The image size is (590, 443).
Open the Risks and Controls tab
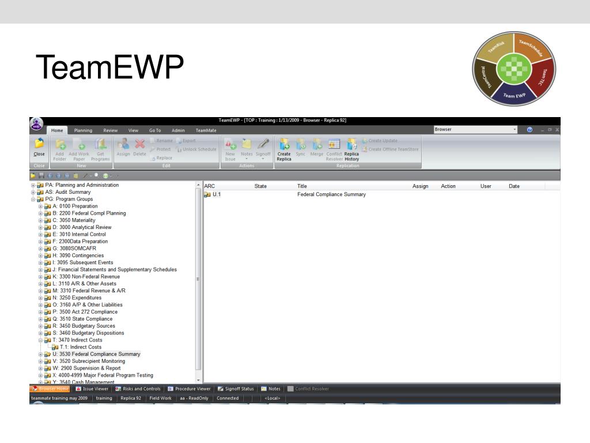[x=138, y=389]
